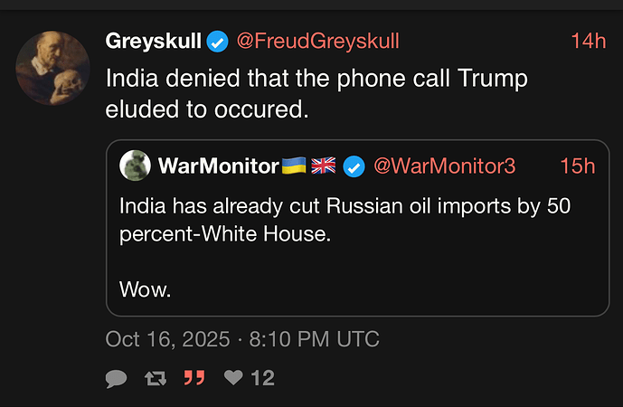This screenshot has height=407, width=623.
Task: Open the Greyskull display name link
Action: pos(153,42)
